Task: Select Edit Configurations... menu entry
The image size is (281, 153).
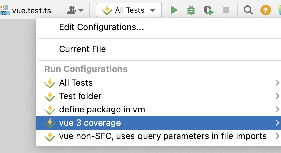Action: click(x=101, y=28)
